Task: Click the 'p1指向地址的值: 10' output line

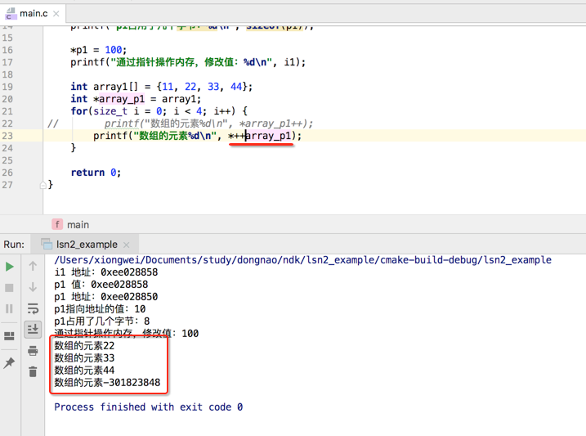Action: click(x=100, y=309)
